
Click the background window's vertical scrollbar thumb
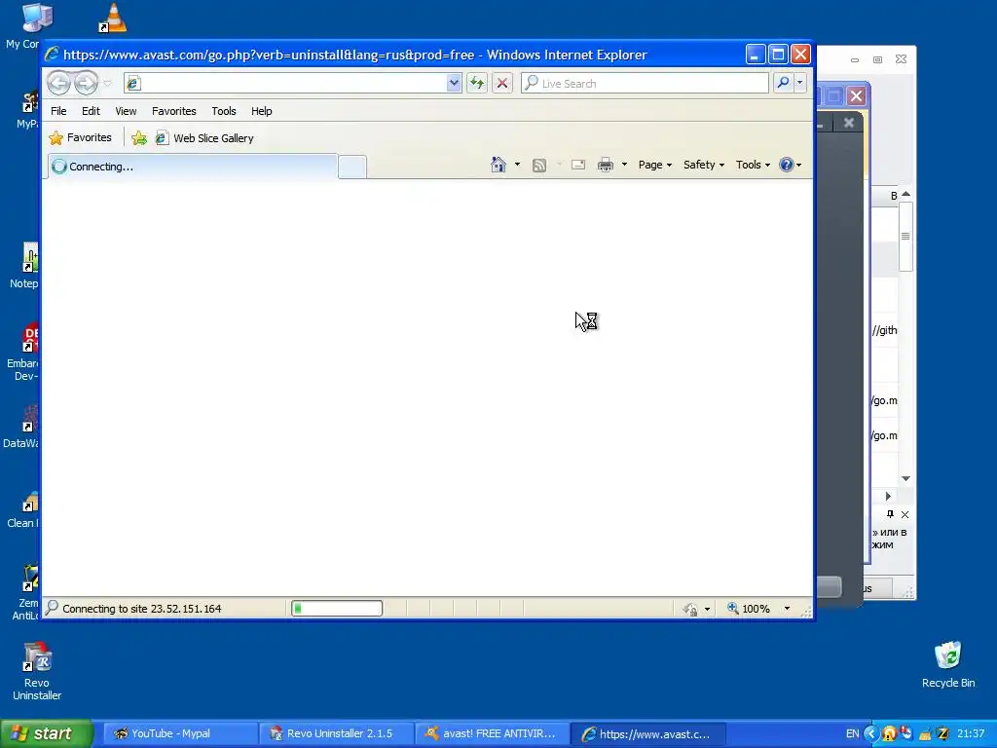coord(905,236)
